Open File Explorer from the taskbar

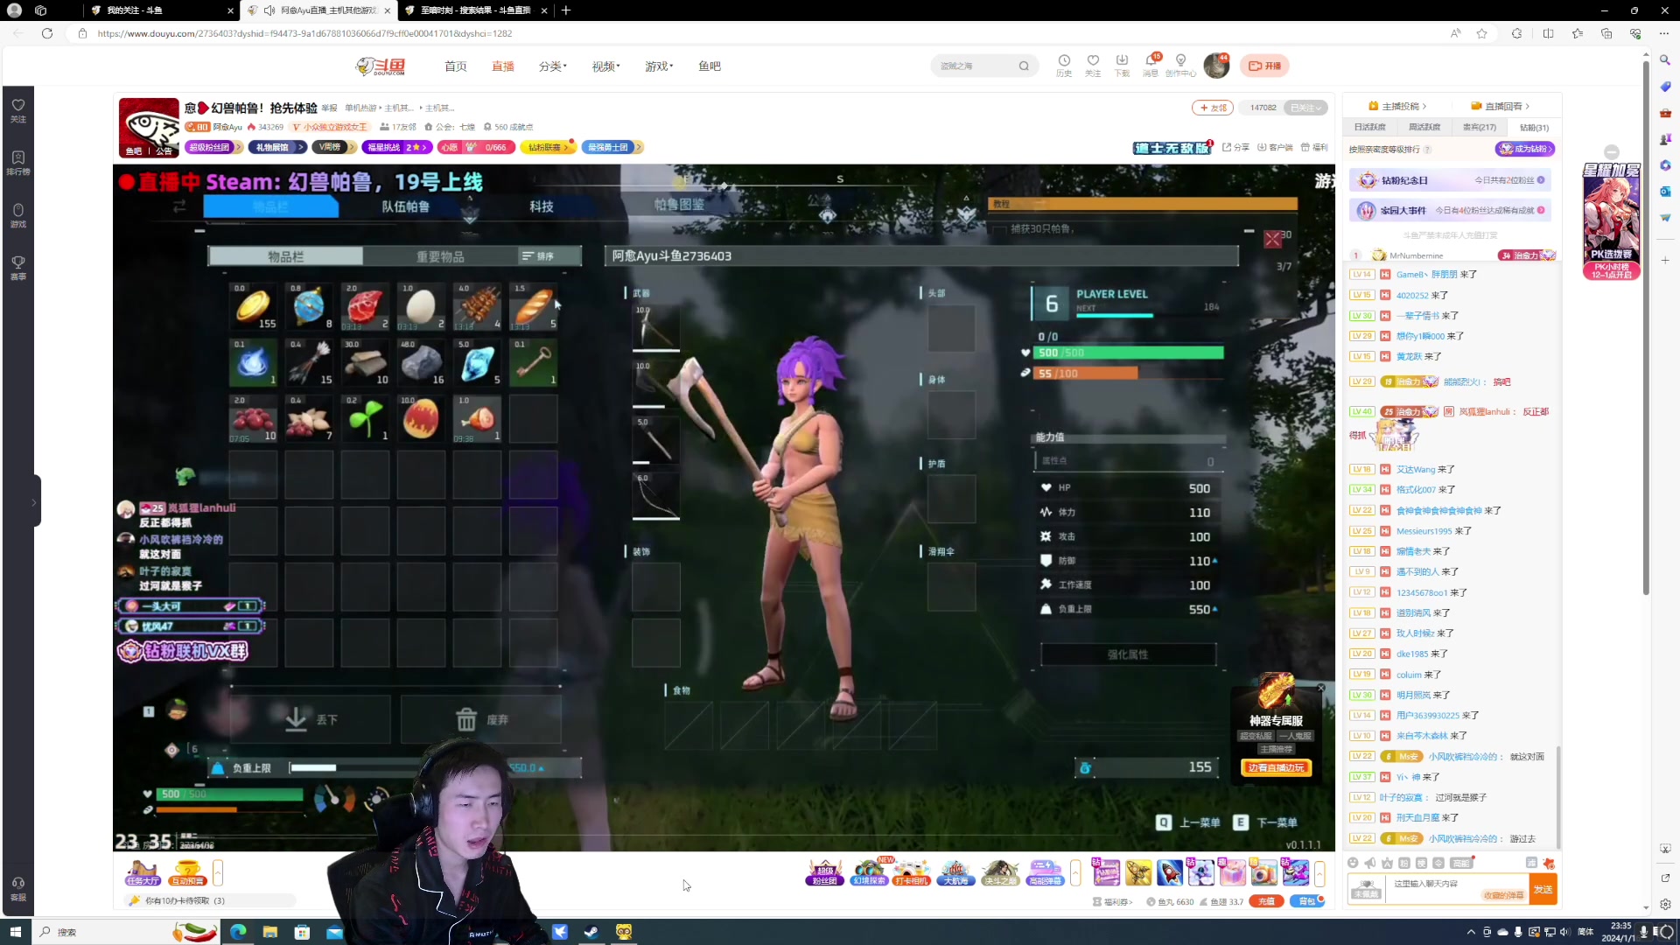coord(270,932)
